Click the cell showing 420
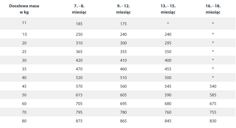This screenshot has width=236, height=128. point(79,60)
